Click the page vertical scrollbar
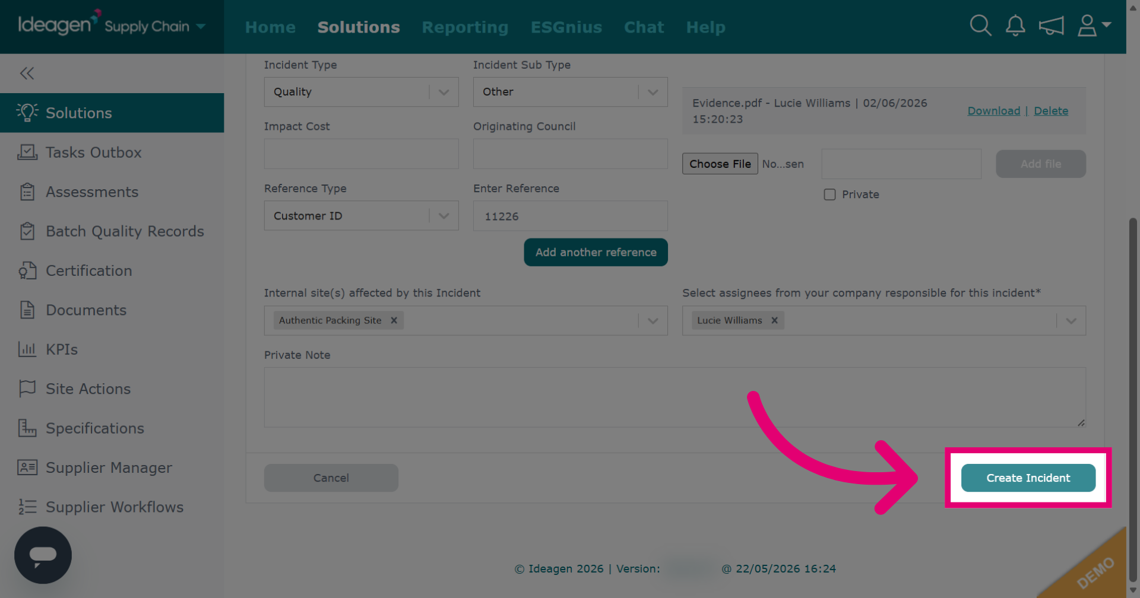The width and height of the screenshot is (1140, 598). (1133, 399)
